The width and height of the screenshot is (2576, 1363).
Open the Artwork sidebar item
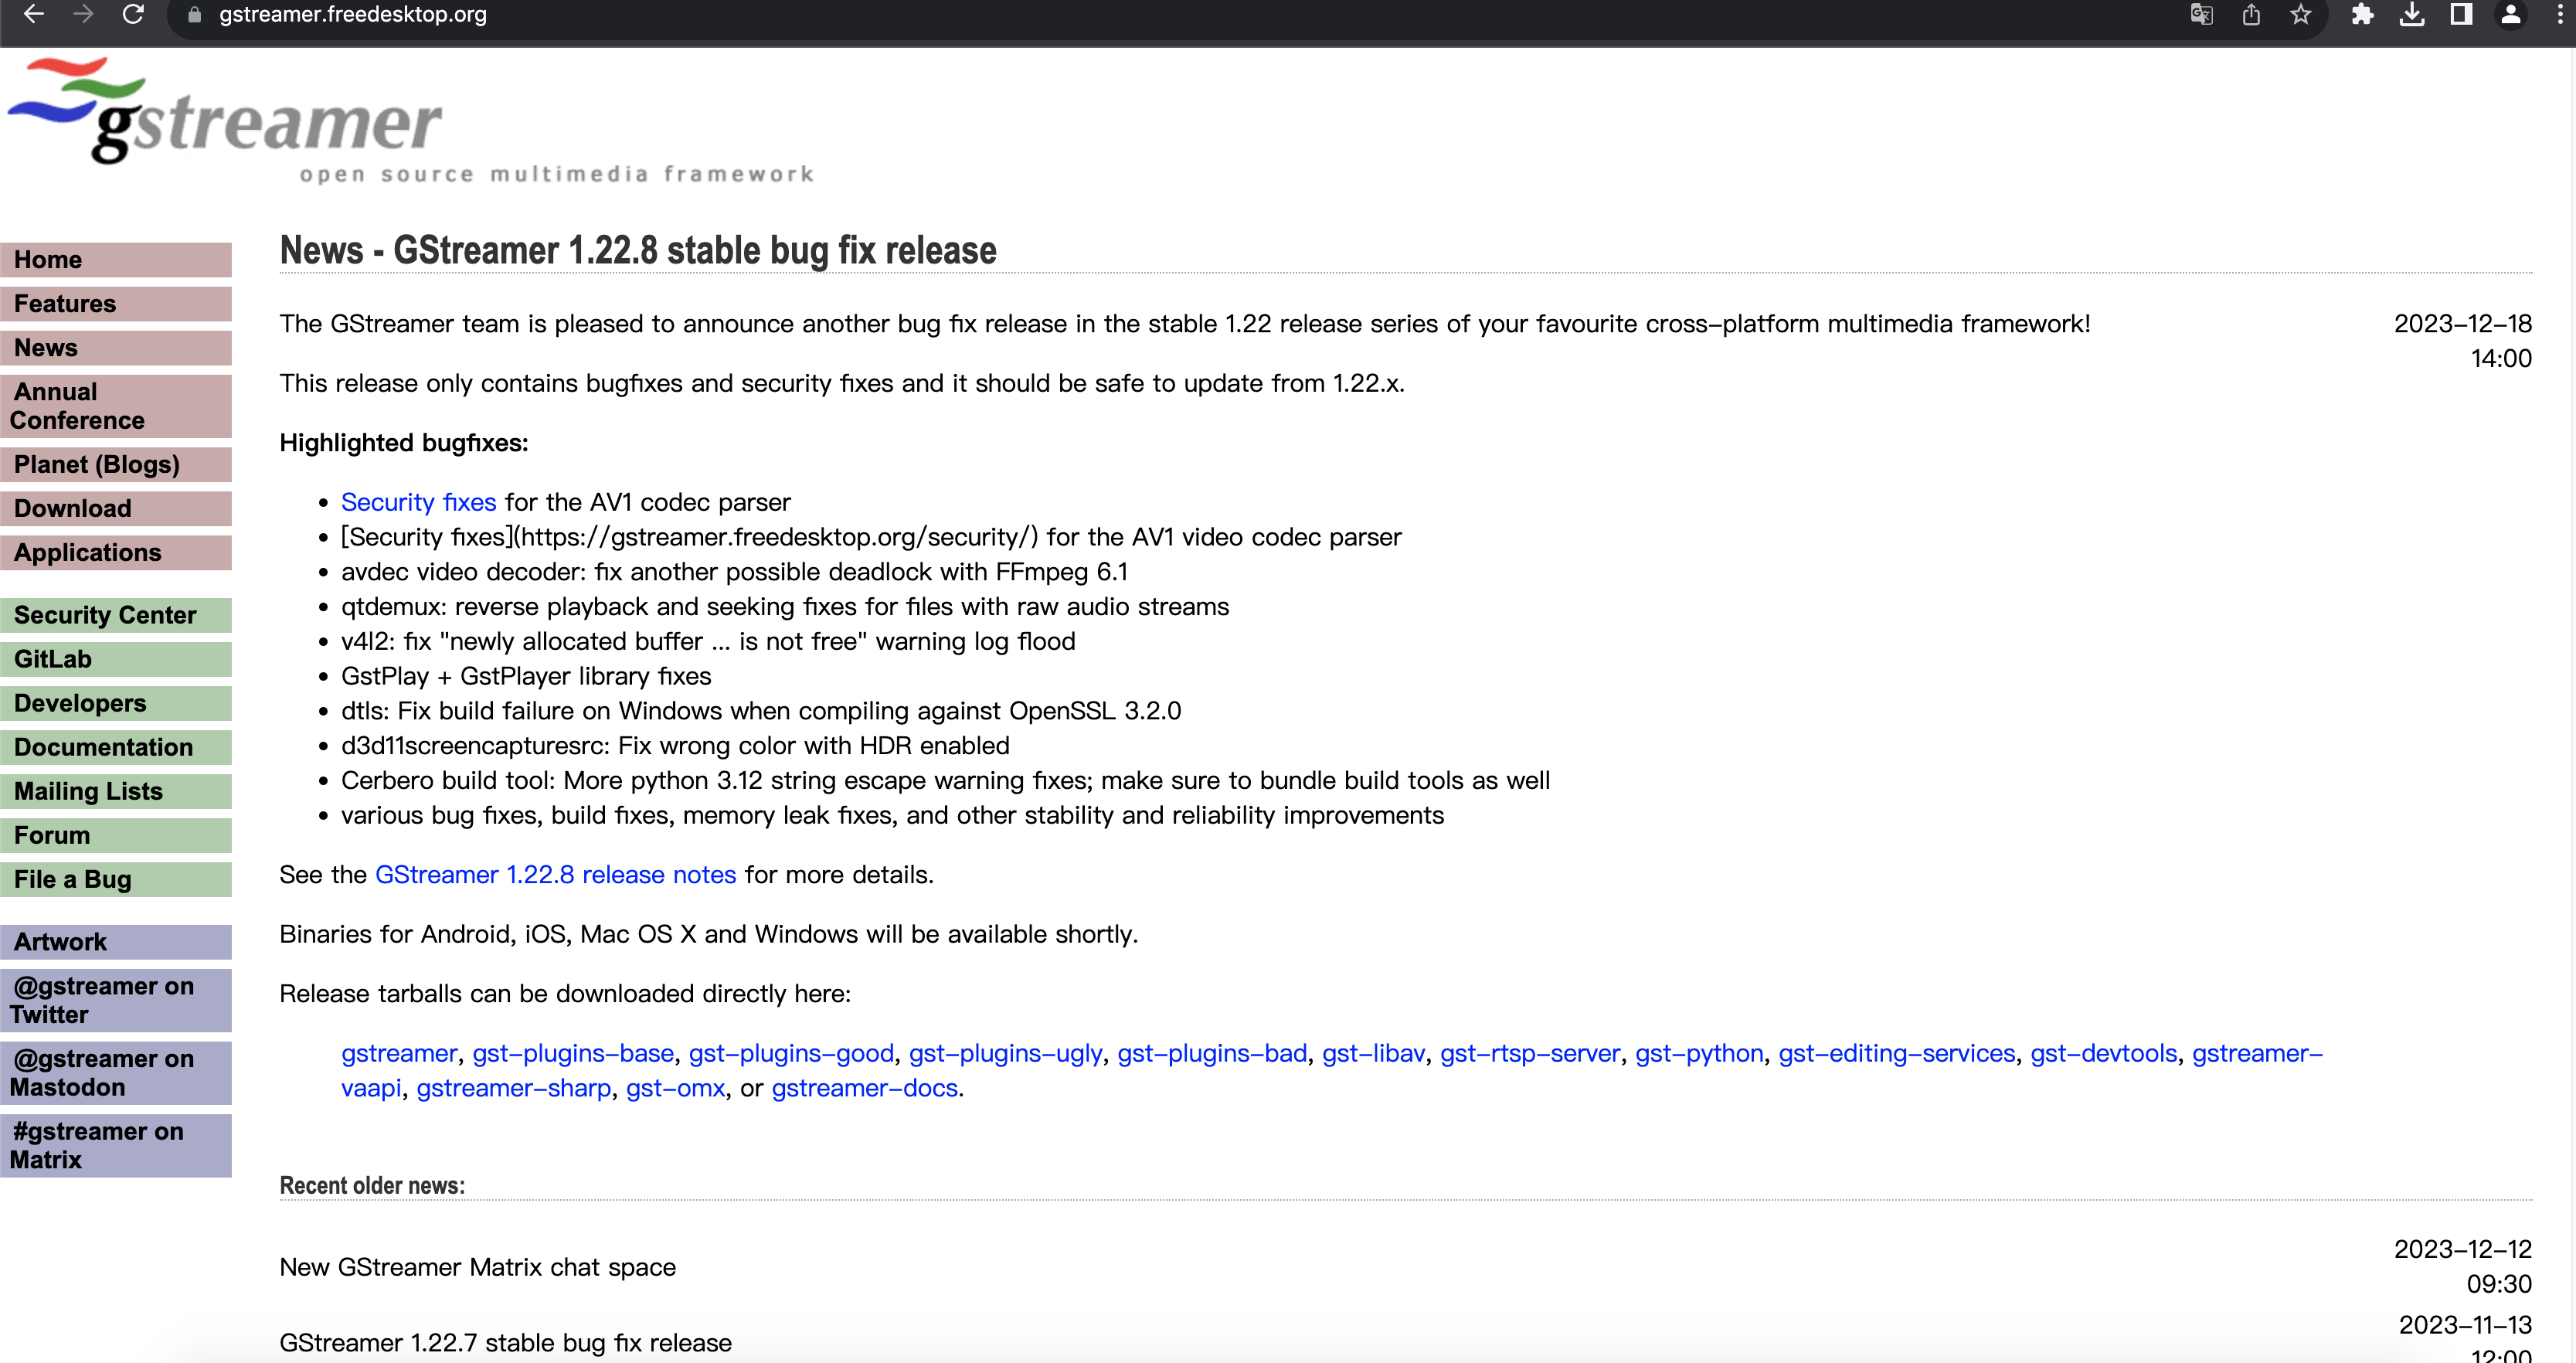click(x=116, y=942)
